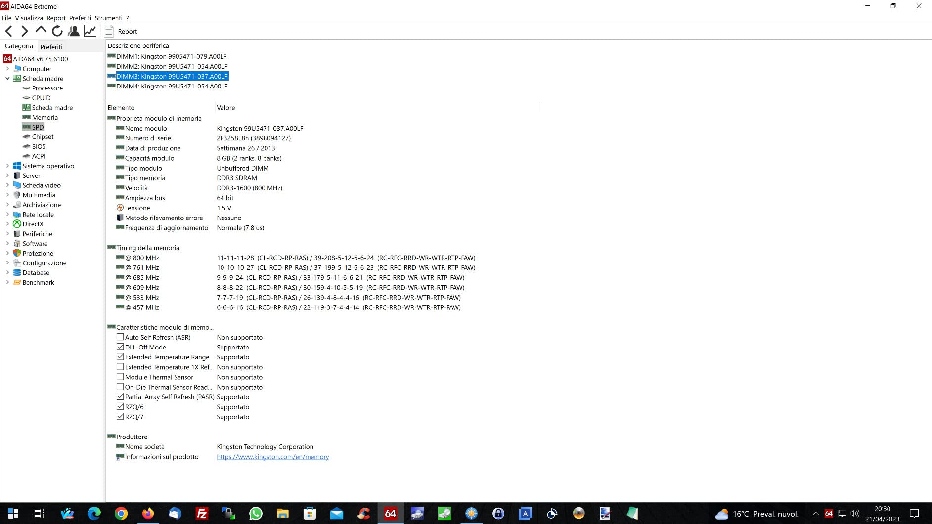The width and height of the screenshot is (932, 524).
Task: Open Google Chrome from the taskbar
Action: [121, 514]
